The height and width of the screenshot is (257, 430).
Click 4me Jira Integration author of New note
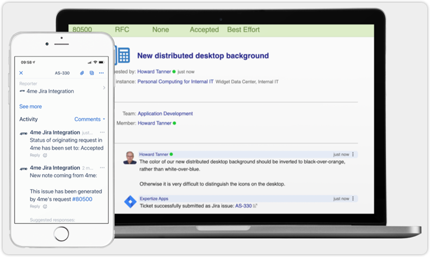click(x=55, y=168)
